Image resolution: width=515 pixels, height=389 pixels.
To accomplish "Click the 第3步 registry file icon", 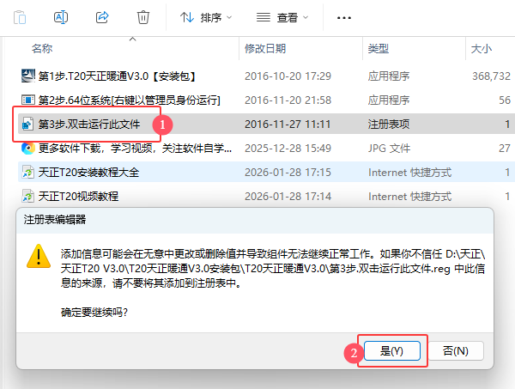I will 28,125.
